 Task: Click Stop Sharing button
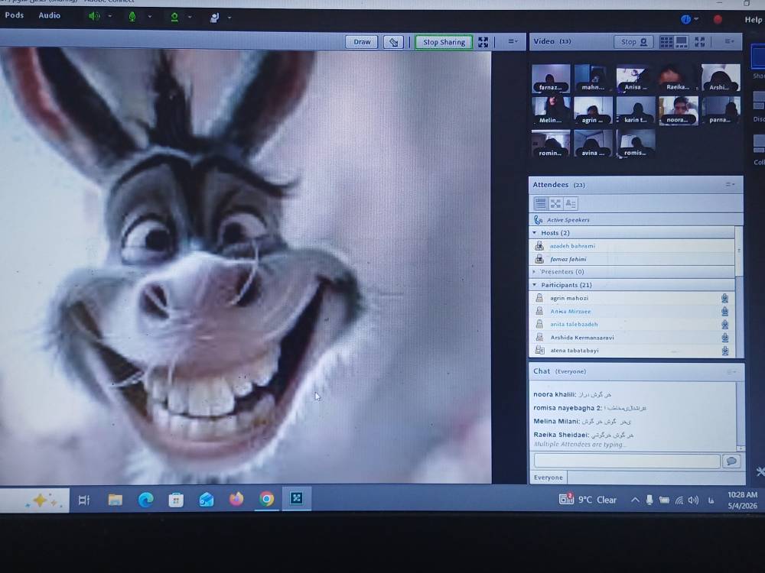(444, 42)
